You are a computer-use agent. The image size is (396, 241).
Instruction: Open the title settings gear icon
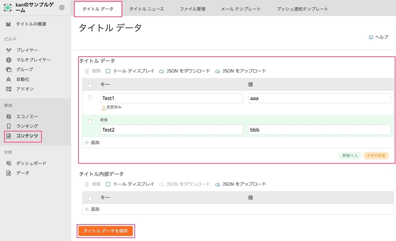(62, 8)
